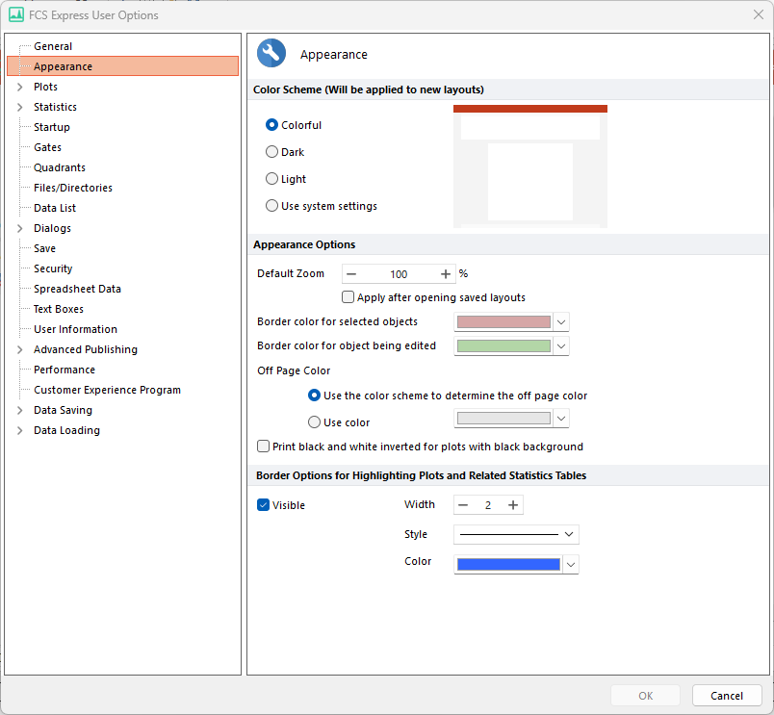Click the blue highlight Color swatch
The width and height of the screenshot is (774, 715).
click(507, 564)
